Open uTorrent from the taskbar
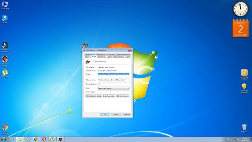 [52, 139]
